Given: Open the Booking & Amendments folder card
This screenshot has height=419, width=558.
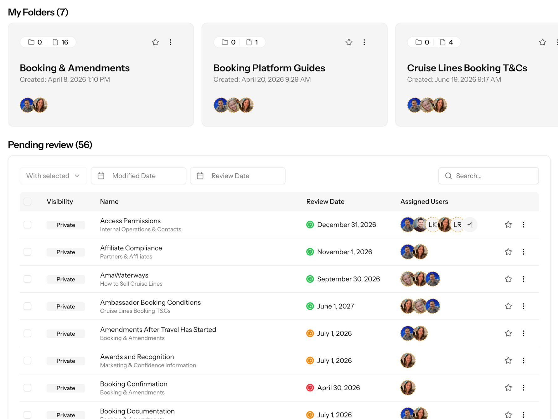Looking at the screenshot, I should [101, 75].
